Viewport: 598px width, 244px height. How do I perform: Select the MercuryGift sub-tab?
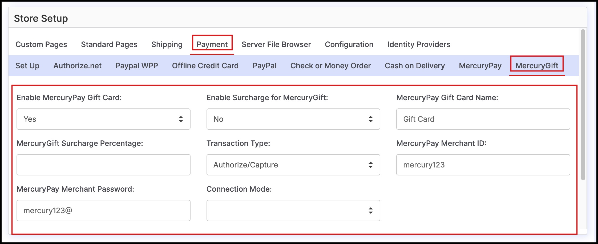(537, 66)
